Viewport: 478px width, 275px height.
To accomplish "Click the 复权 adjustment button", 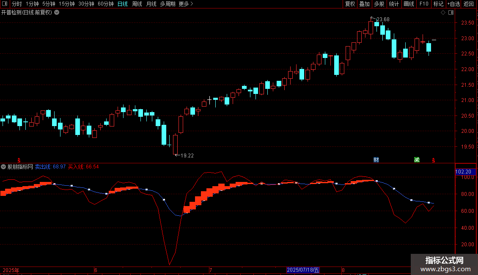I will pos(350,4).
